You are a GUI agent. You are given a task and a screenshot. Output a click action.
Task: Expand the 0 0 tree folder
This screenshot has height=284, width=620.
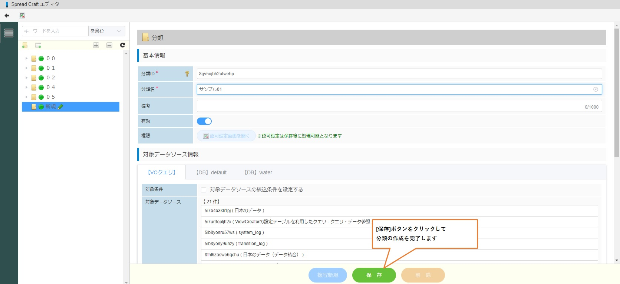(x=26, y=59)
